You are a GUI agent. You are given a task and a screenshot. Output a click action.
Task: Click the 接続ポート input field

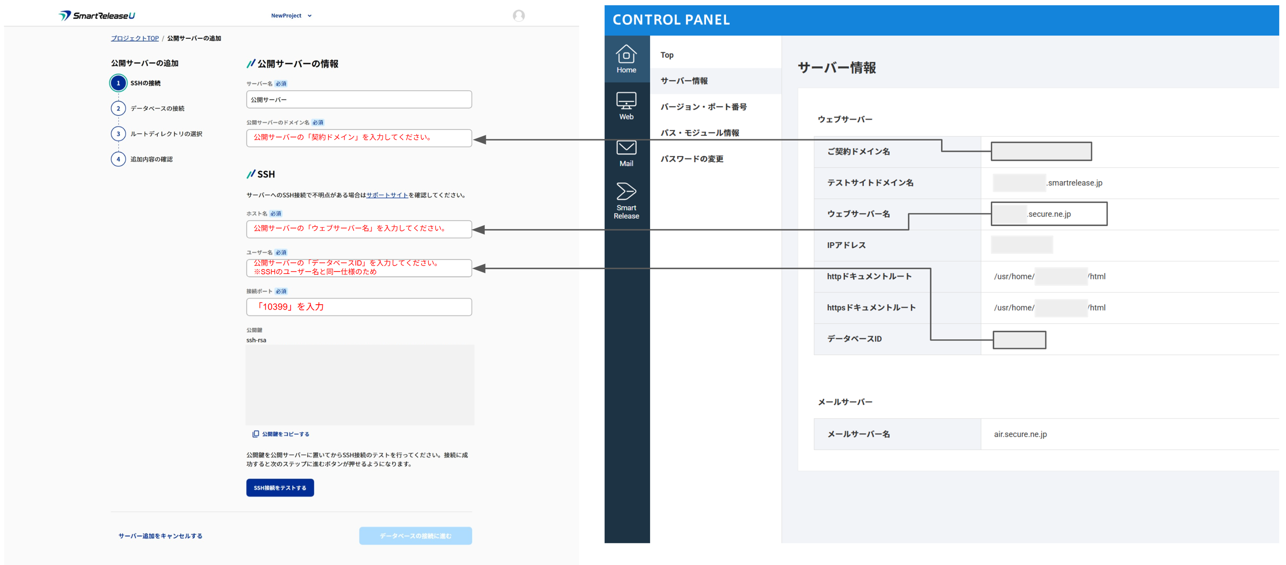click(358, 307)
